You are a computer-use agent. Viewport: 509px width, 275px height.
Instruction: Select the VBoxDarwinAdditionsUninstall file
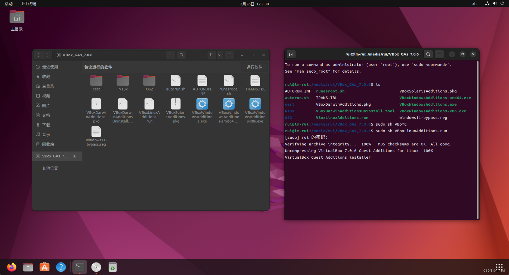pyautogui.click(x=123, y=111)
